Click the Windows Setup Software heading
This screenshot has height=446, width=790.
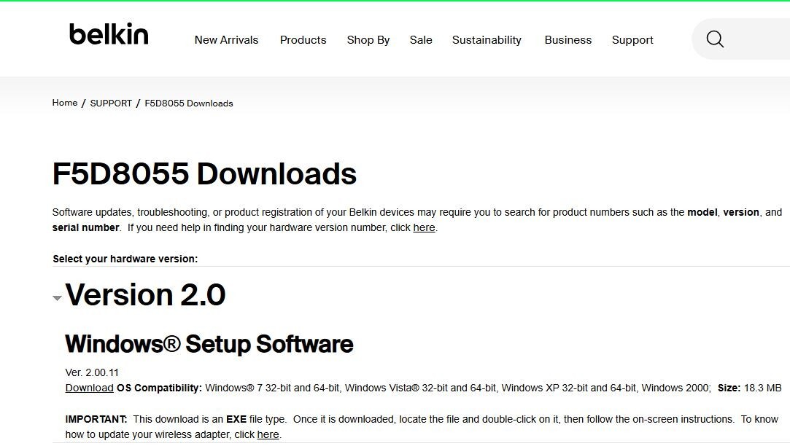click(209, 344)
